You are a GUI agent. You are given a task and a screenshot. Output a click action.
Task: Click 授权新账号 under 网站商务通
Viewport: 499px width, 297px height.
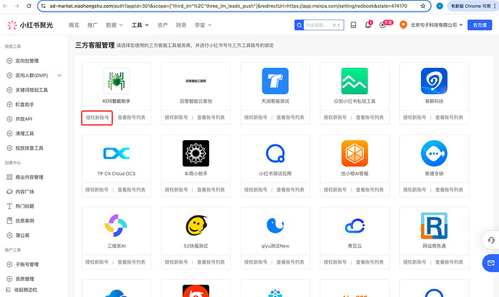[x=414, y=262]
